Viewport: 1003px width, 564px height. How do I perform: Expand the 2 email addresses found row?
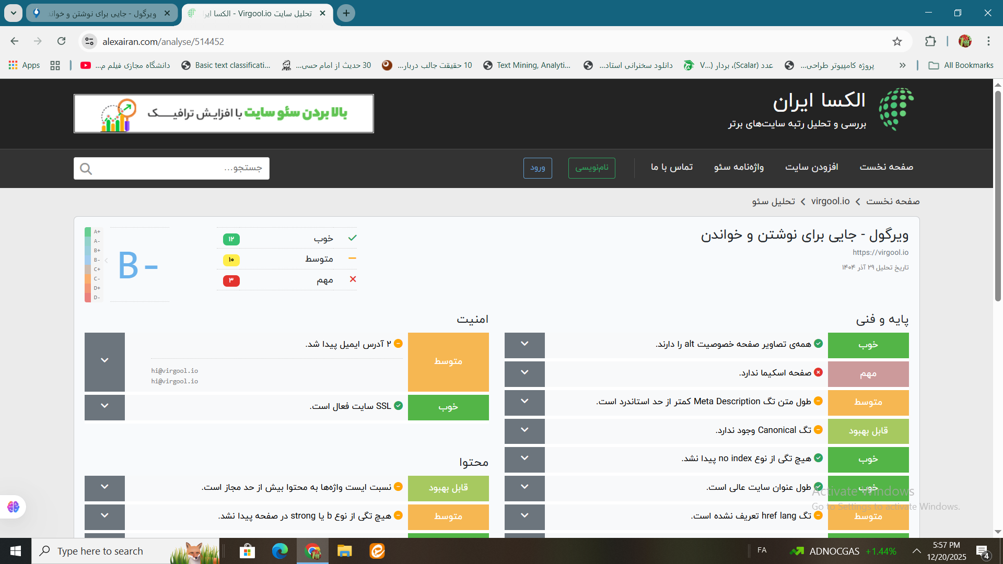[104, 361]
